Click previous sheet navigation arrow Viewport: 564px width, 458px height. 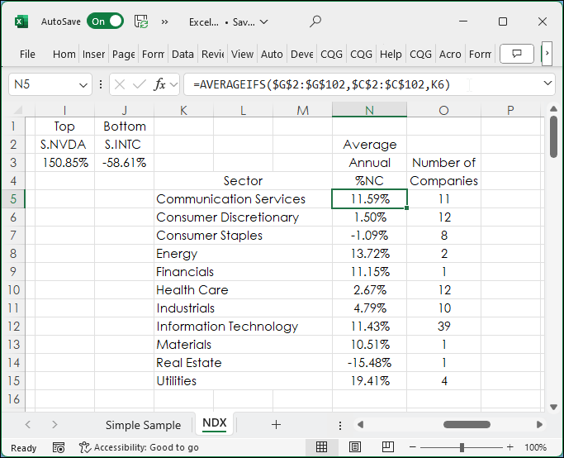point(28,424)
